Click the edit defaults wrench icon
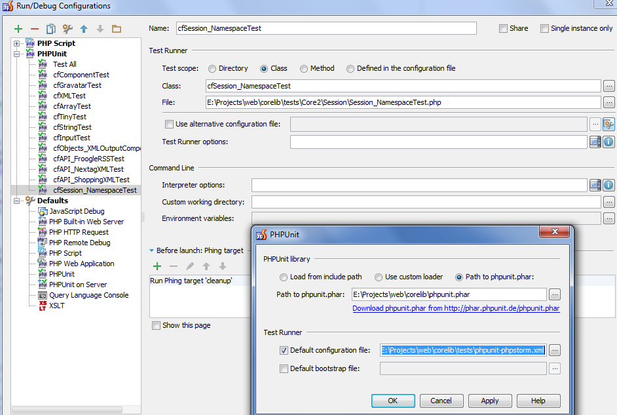Image resolution: width=617 pixels, height=415 pixels. [67, 29]
